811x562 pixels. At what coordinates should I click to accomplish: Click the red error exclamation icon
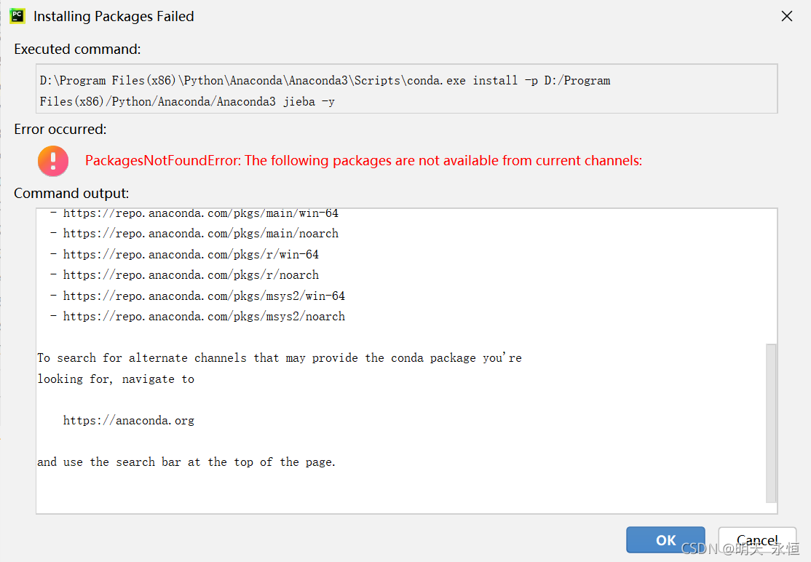[x=53, y=161]
